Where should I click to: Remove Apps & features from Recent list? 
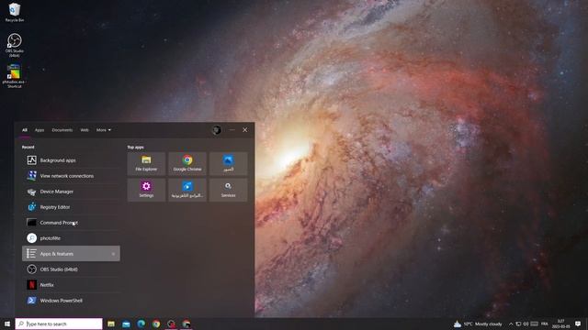coord(113,254)
